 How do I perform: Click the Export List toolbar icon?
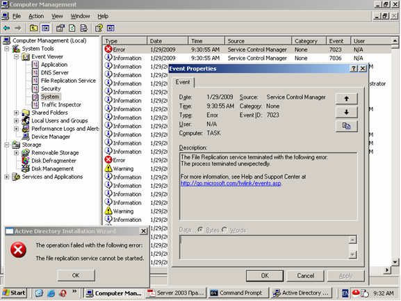84,28
